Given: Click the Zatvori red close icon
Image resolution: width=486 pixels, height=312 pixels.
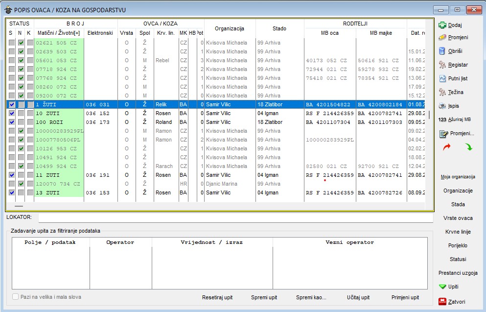Looking at the screenshot, I should [x=442, y=301].
